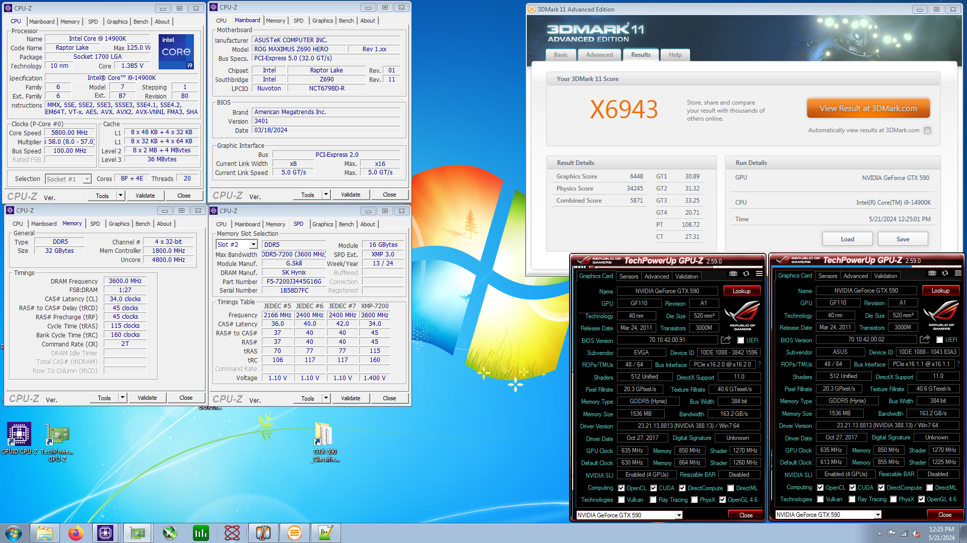Click the taskbar clock showing 12:25 PM
967x543 pixels.
point(941,529)
